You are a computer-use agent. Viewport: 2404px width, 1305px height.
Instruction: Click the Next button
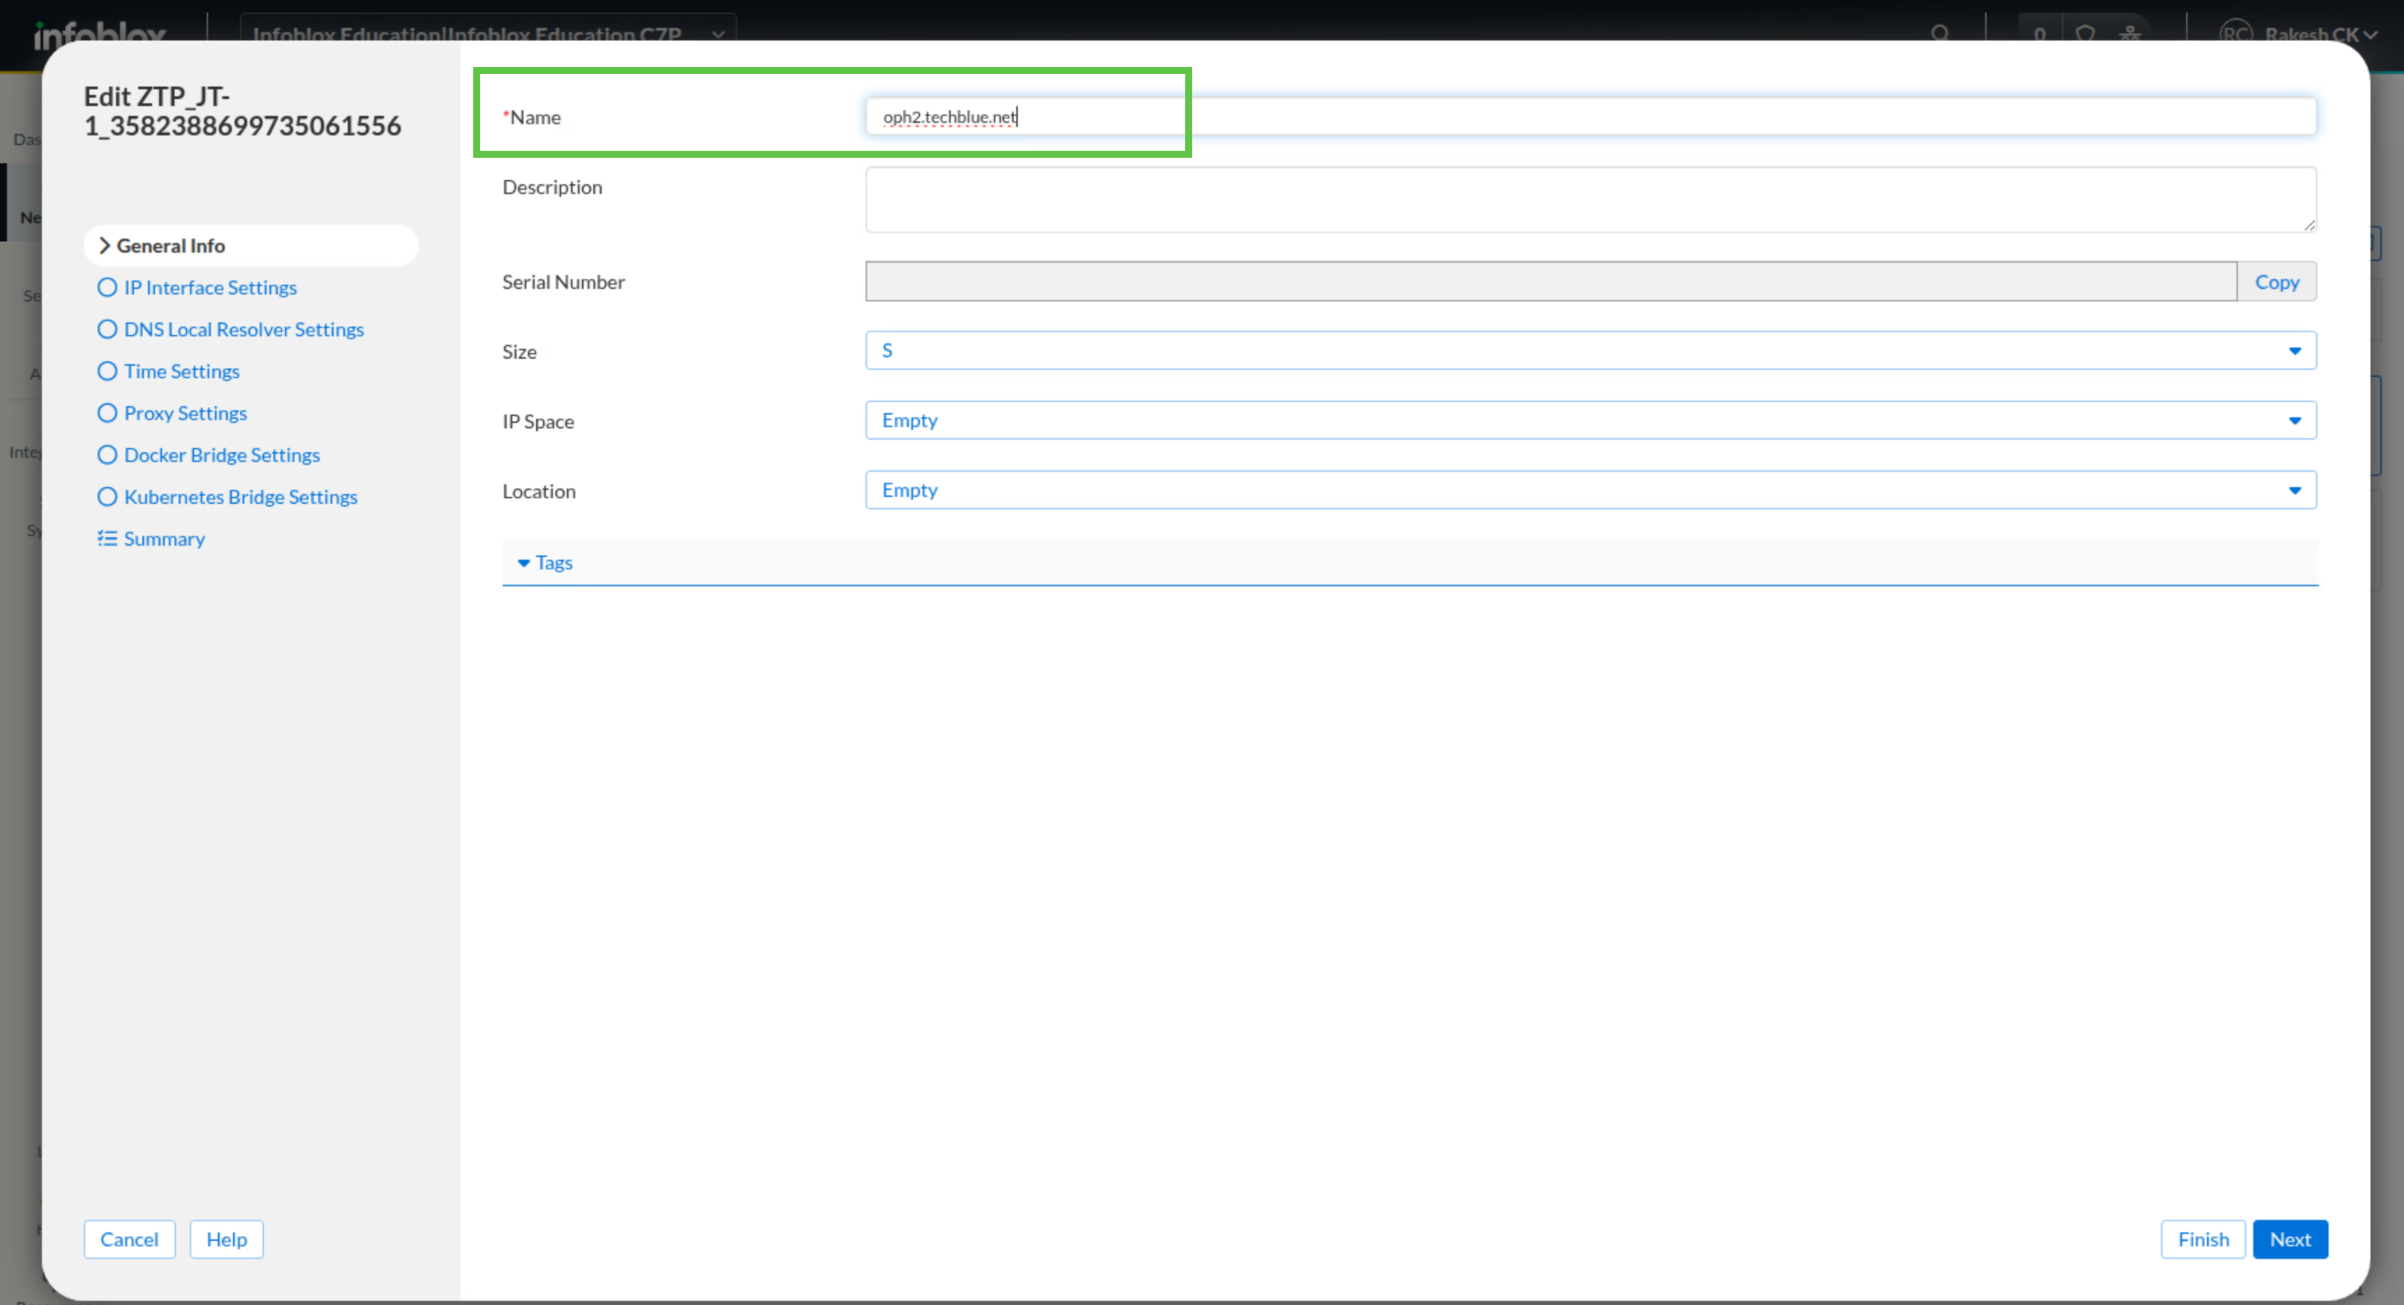click(2290, 1239)
